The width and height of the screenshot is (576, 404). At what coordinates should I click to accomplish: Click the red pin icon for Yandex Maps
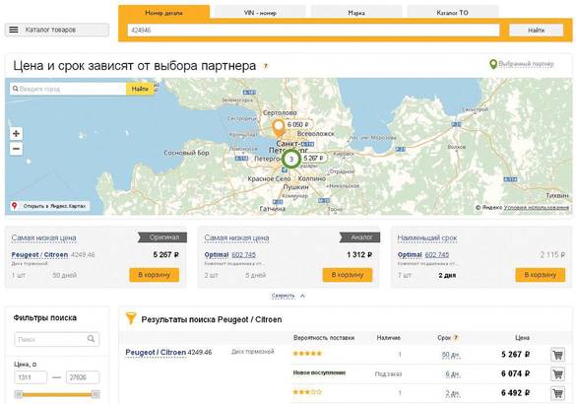tap(15, 206)
